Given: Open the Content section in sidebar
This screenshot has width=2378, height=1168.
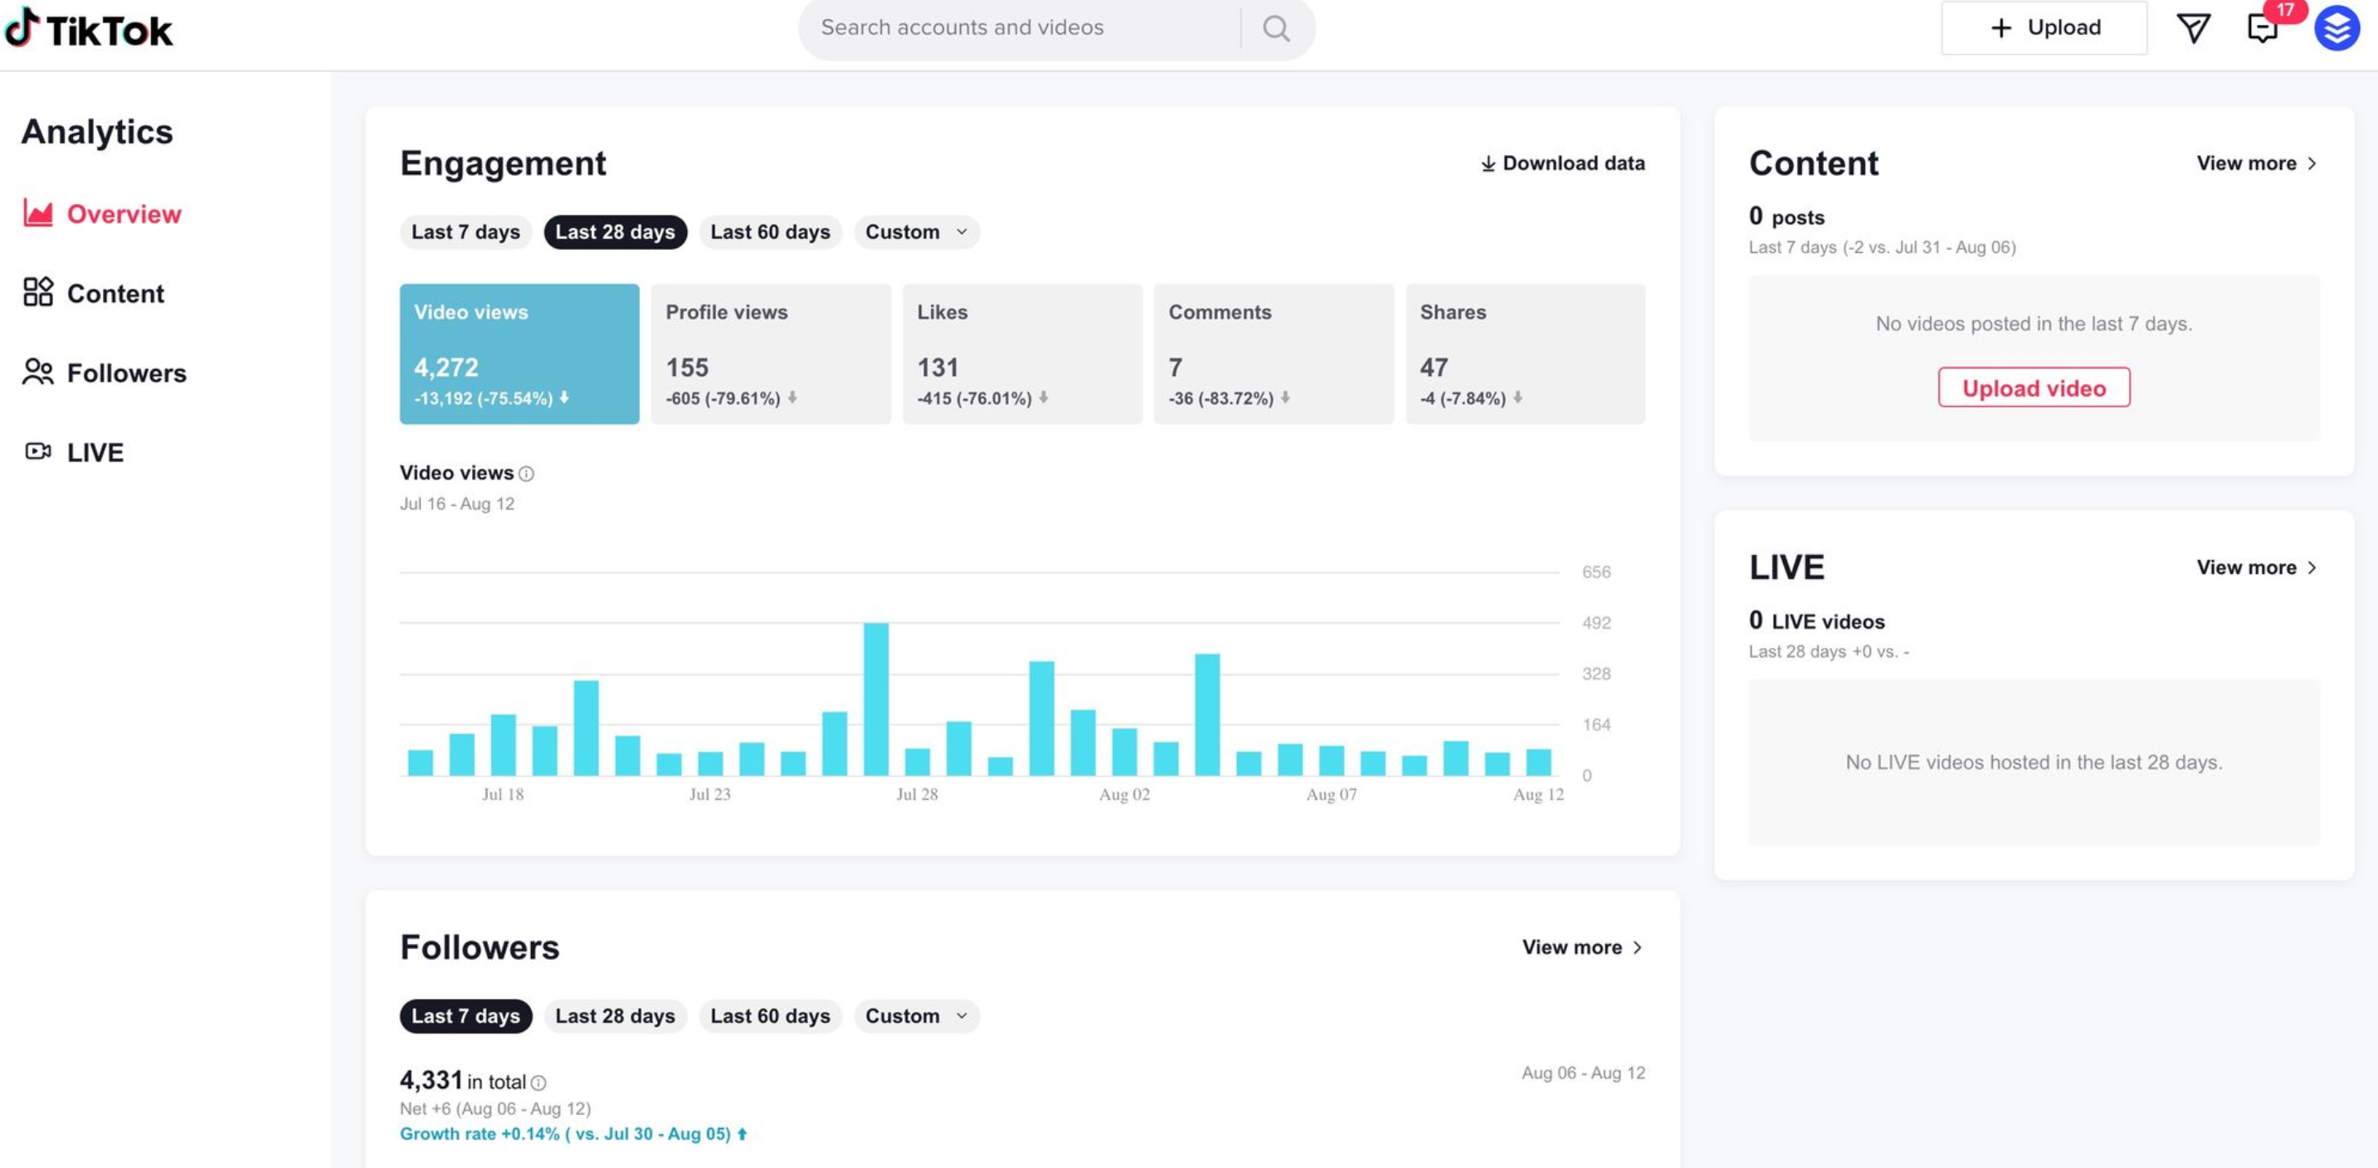Looking at the screenshot, I should coord(114,294).
